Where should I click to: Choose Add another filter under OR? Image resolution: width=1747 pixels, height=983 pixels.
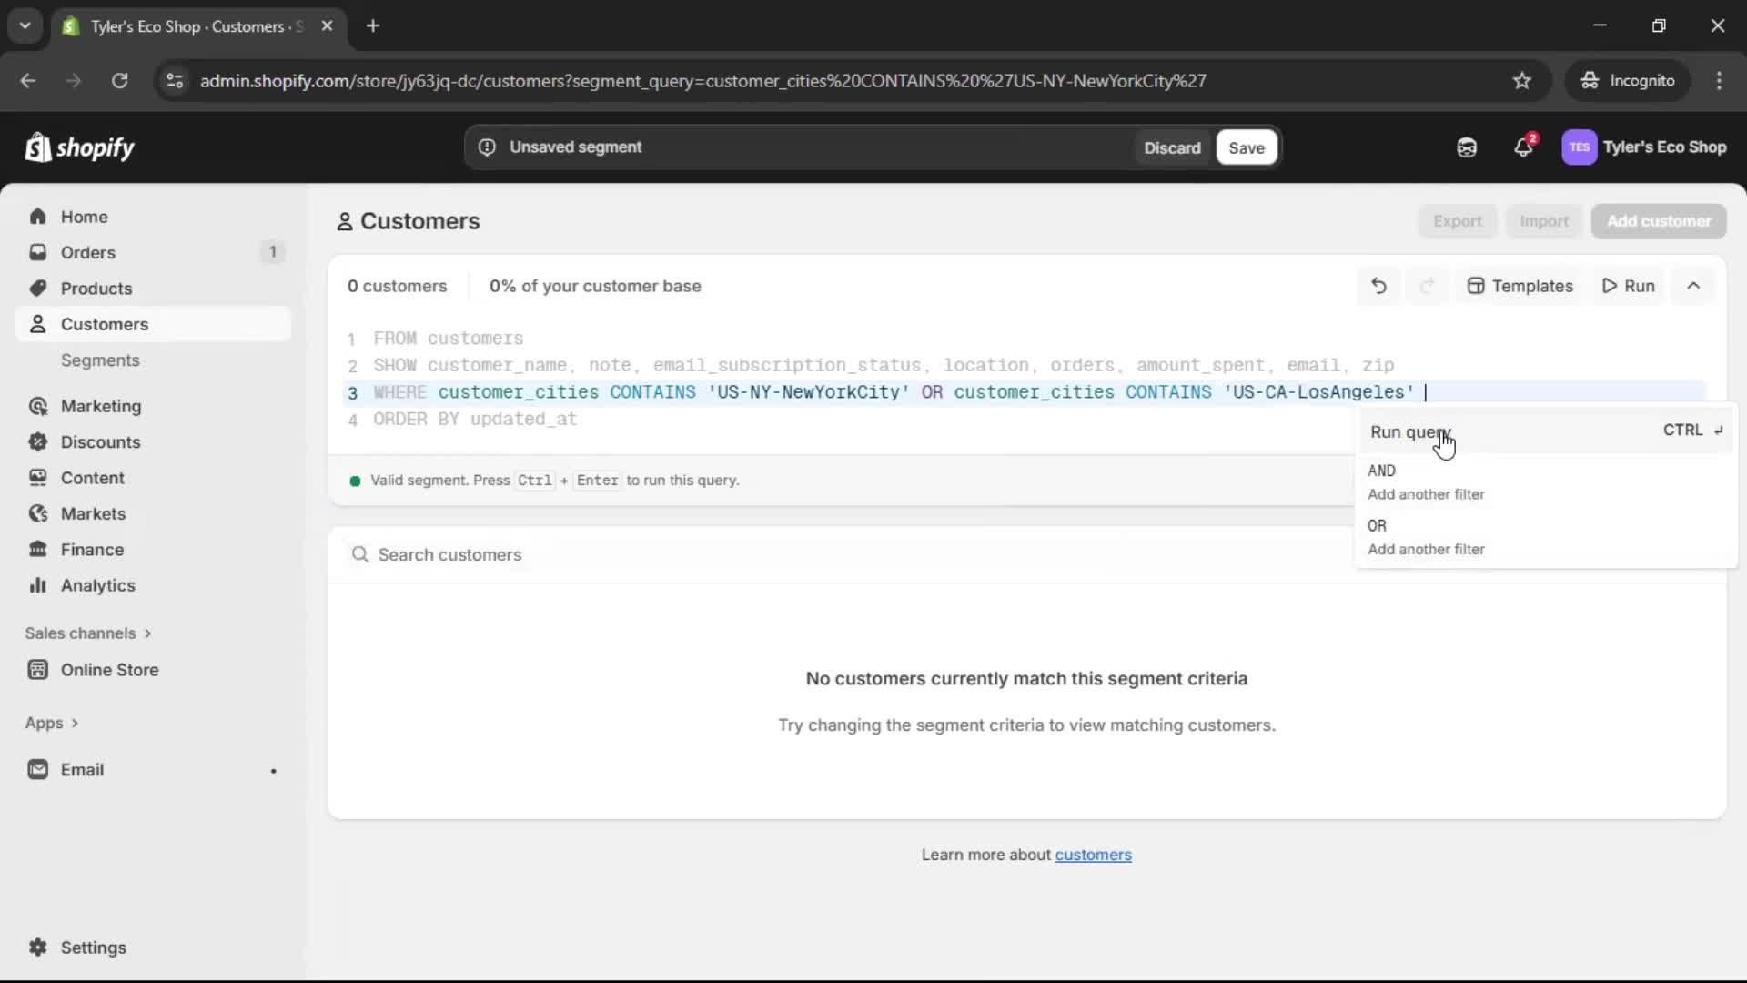1426,549
